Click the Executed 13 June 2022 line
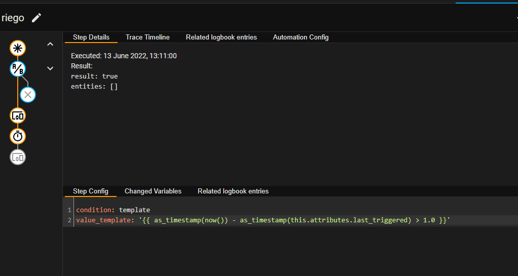 [124, 56]
